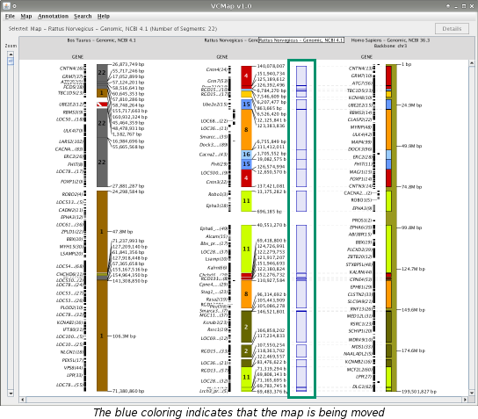Select the Bos Taurus map title
This screenshot has height=419, width=478.
(x=102, y=40)
